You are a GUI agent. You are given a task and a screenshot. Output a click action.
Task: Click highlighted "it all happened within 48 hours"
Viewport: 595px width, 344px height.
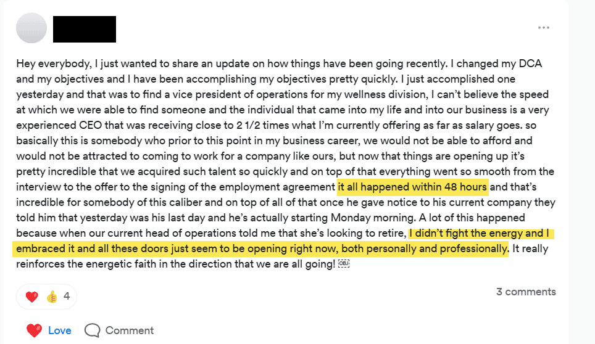[412, 187]
